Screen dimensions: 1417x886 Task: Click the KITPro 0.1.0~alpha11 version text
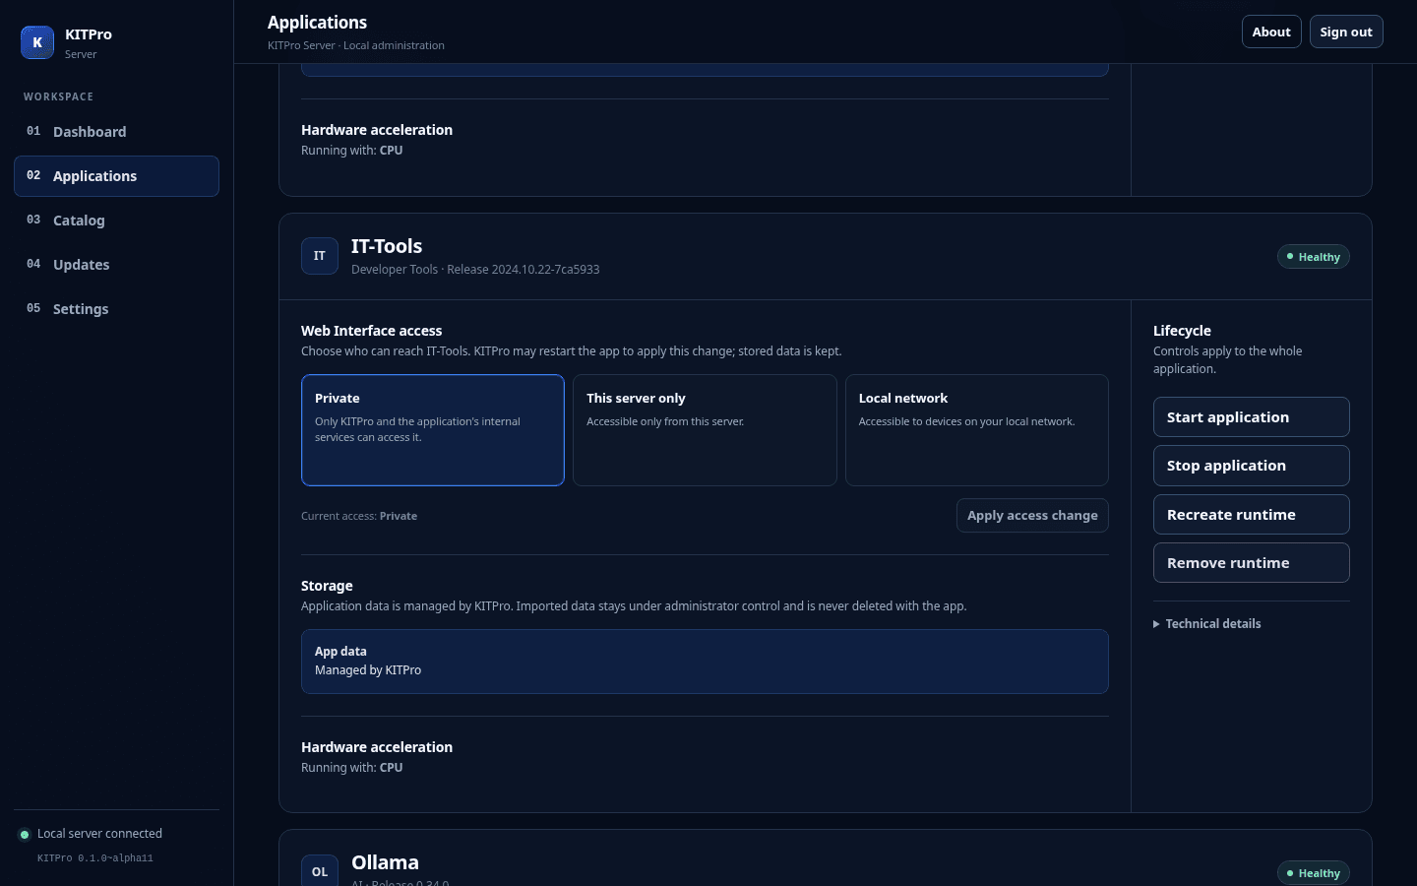95,858
